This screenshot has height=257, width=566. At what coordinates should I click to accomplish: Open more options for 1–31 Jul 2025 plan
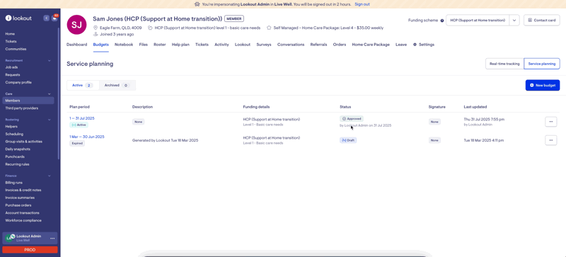pyautogui.click(x=551, y=122)
